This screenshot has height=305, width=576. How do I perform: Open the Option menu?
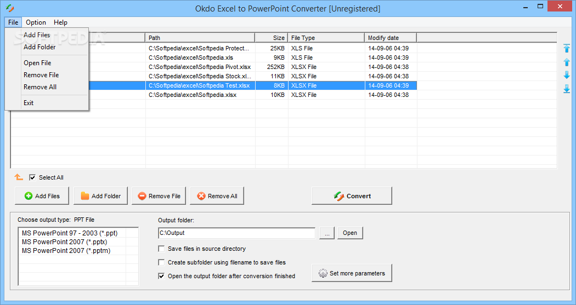click(x=36, y=22)
